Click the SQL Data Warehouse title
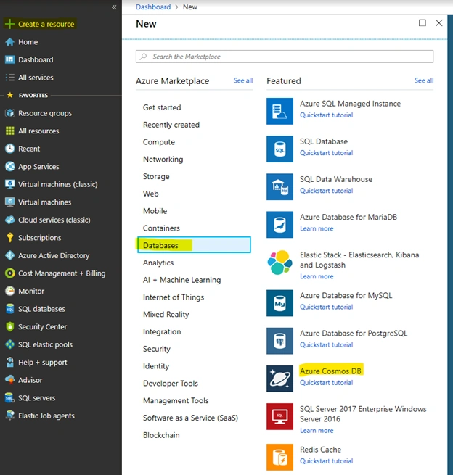The height and width of the screenshot is (475, 453). click(336, 179)
